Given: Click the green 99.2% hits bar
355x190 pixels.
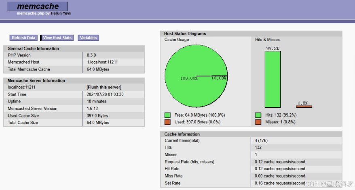Looking at the screenshot, I should click(273, 79).
